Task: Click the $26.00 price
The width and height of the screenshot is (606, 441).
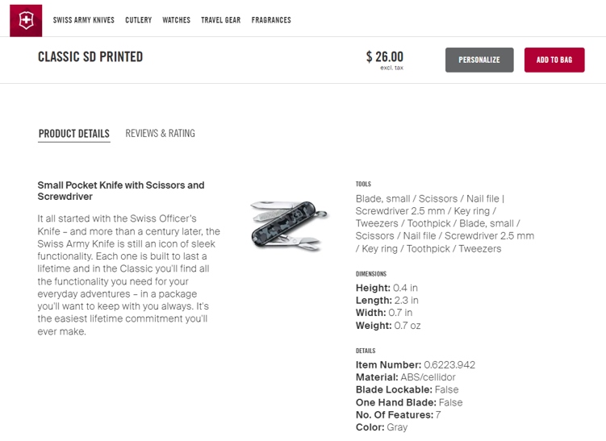Action: (385, 56)
